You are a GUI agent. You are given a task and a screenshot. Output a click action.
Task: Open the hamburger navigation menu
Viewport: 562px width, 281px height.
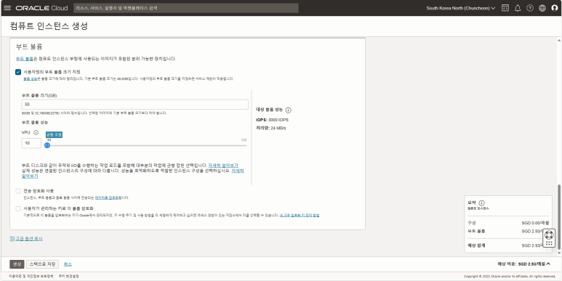coord(7,8)
